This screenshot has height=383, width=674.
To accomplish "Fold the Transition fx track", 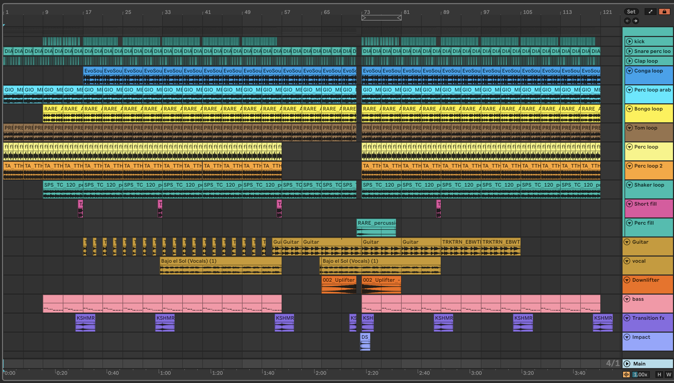I will [627, 318].
